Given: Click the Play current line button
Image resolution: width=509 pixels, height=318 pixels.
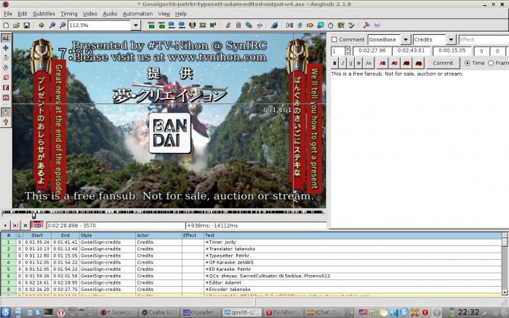Looking at the screenshot, I should point(15,225).
